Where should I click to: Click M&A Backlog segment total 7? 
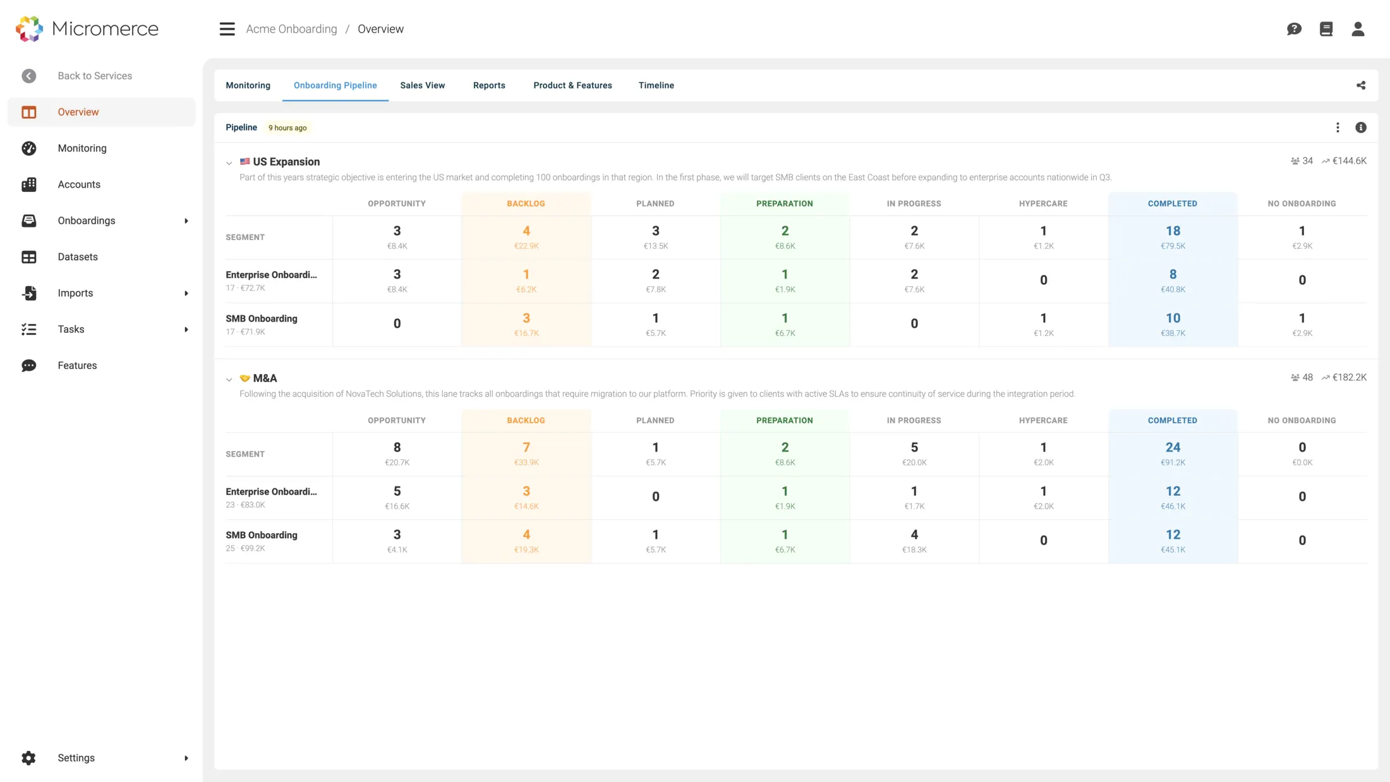(526, 448)
